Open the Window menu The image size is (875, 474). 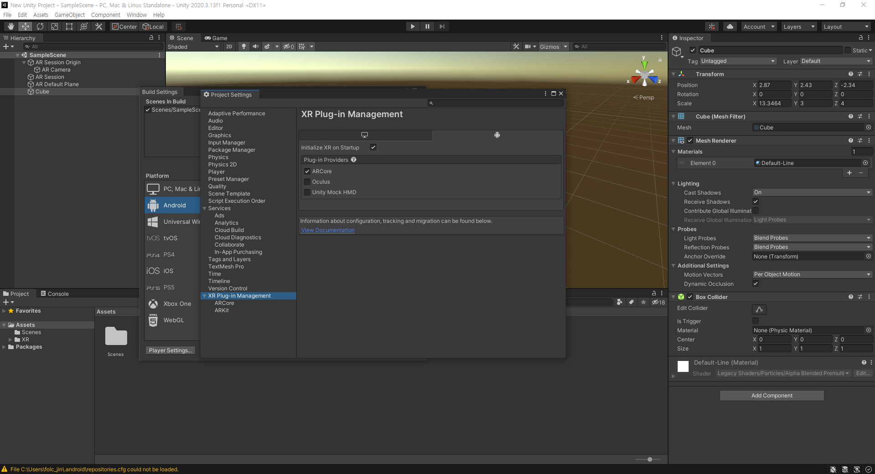coord(137,15)
